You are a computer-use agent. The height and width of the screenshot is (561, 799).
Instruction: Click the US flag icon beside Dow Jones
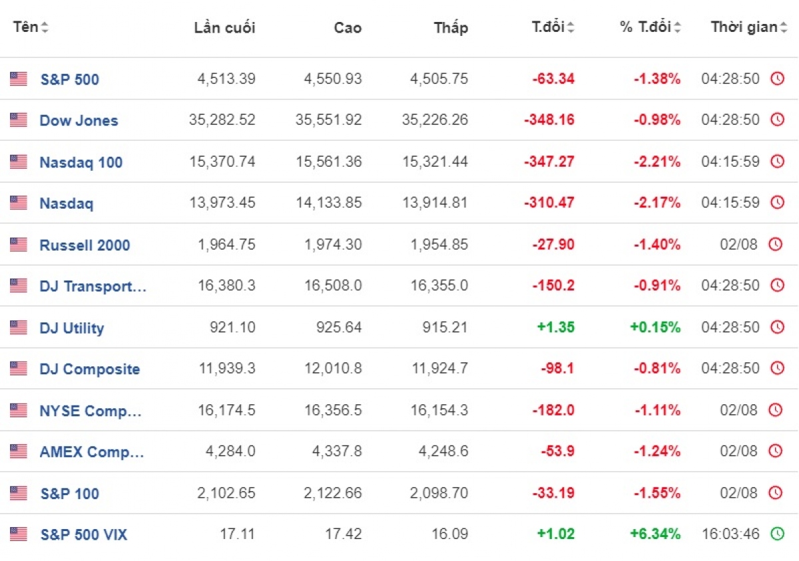(19, 120)
